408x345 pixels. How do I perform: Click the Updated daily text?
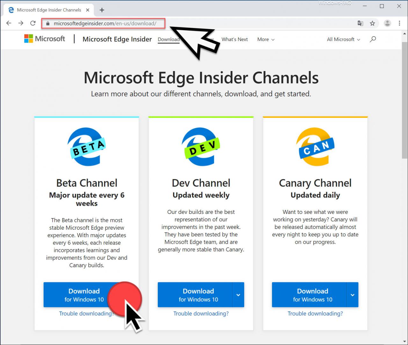[315, 195]
